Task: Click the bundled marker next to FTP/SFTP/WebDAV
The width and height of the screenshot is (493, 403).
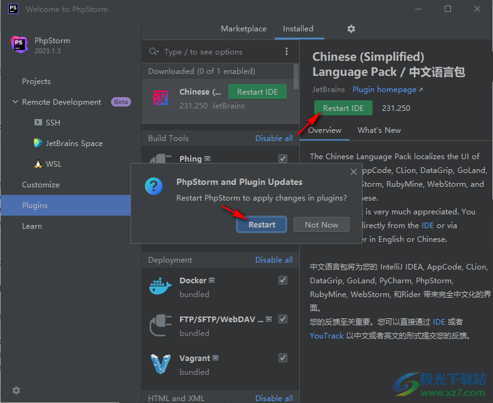Action: pos(269,319)
